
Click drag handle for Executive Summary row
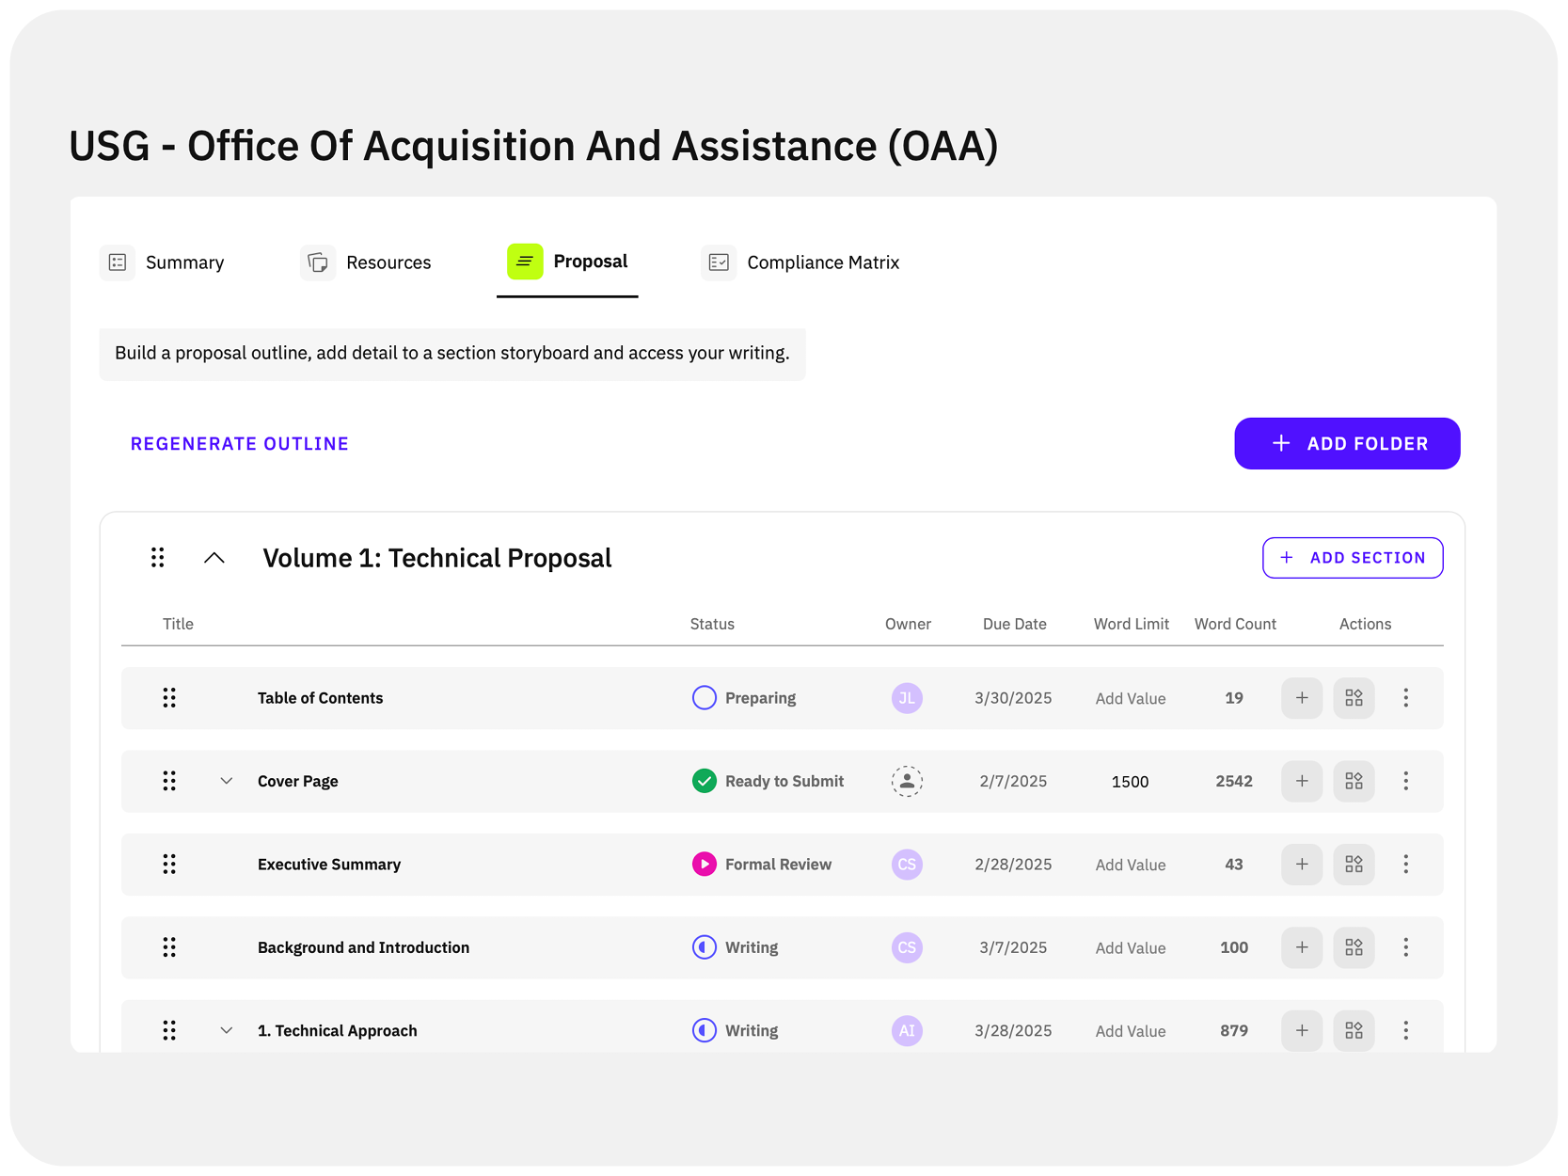(x=169, y=865)
